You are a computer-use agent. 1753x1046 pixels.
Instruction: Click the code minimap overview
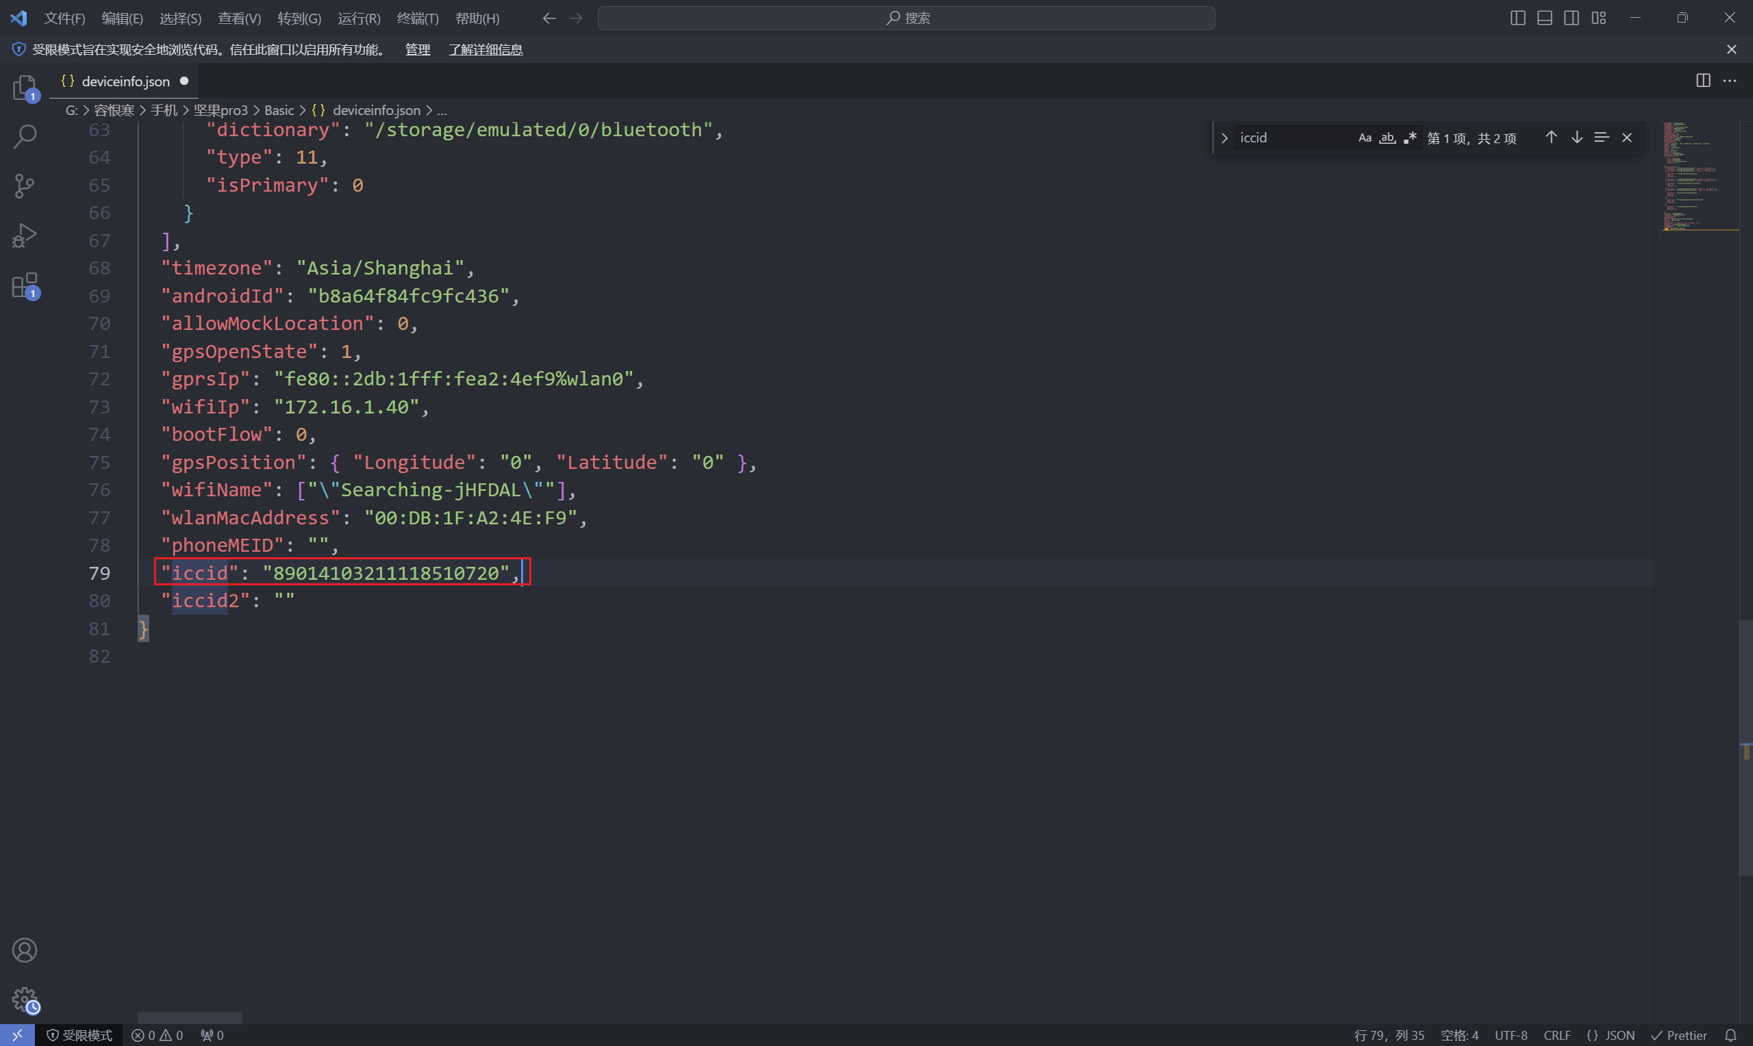click(1700, 176)
